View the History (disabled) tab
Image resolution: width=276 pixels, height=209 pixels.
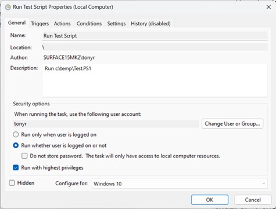pyautogui.click(x=150, y=24)
